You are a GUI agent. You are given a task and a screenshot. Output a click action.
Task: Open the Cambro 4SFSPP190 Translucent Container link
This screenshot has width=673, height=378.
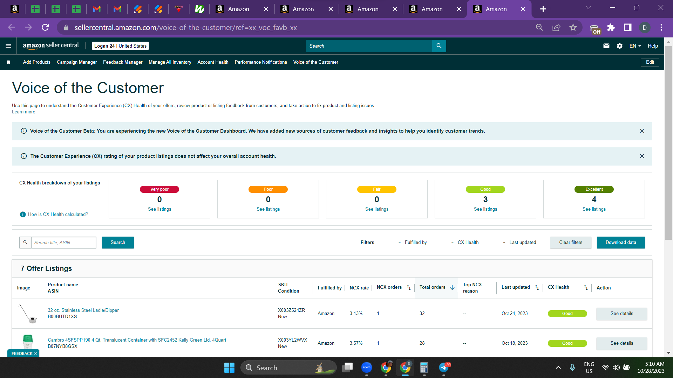(137, 340)
